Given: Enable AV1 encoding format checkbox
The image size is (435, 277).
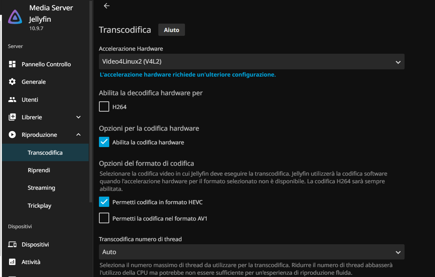Looking at the screenshot, I should point(104,218).
